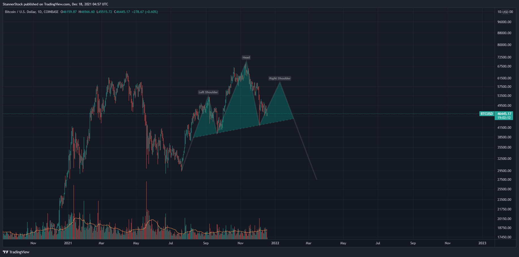
Task: Click the 23500.00 price axis label
Action: click(x=504, y=200)
